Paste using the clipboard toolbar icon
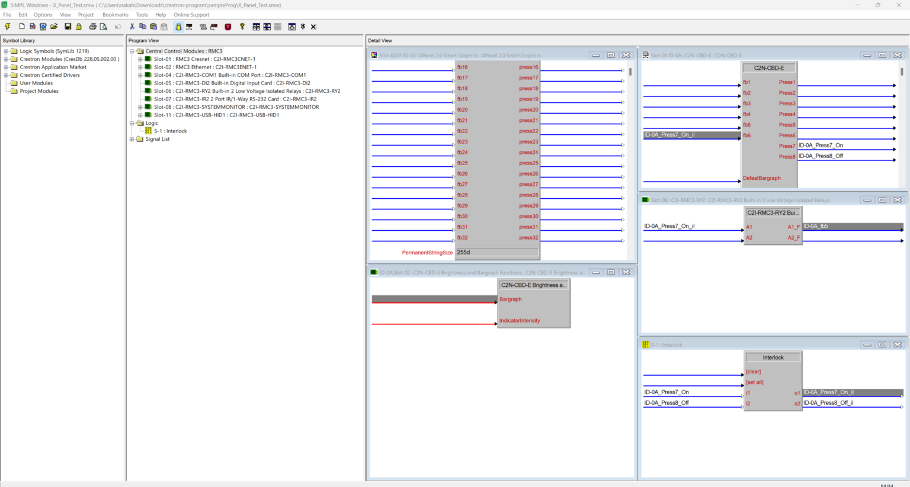The height and width of the screenshot is (487, 910). point(153,27)
